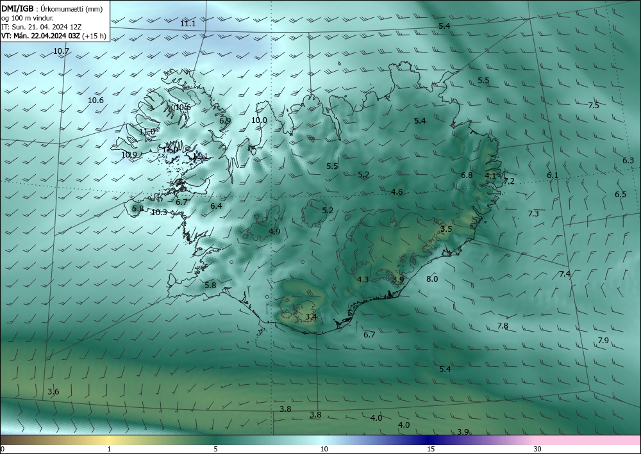Click the 7.9 value label
Viewport: 641px width, 454px height.
pos(603,341)
